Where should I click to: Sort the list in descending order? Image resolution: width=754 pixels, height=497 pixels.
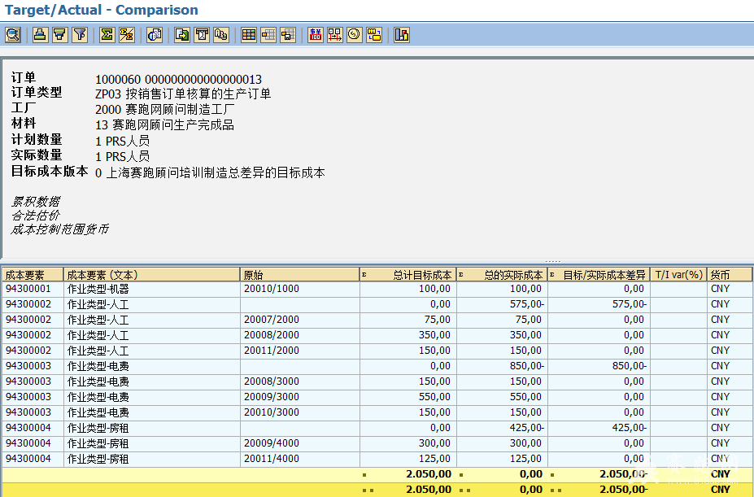coord(60,35)
